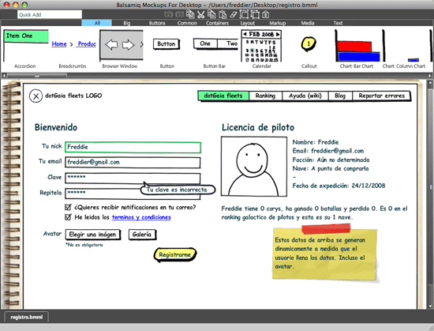
Task: Switch to the Containers library tab
Action: (x=217, y=23)
